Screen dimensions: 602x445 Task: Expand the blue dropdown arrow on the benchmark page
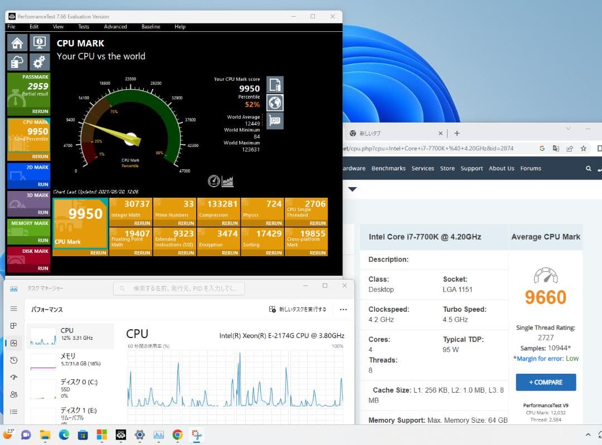click(352, 189)
